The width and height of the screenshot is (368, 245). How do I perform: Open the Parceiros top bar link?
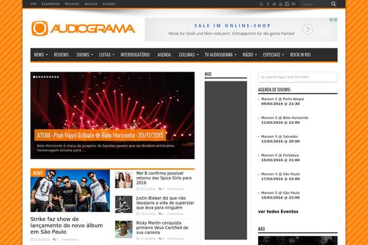(72, 4)
